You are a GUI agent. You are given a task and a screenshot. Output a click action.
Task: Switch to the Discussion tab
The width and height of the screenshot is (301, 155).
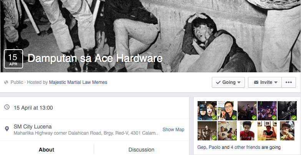(141, 150)
